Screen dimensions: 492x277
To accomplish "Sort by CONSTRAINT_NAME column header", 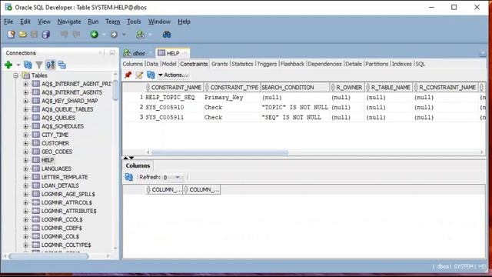I will (174, 87).
